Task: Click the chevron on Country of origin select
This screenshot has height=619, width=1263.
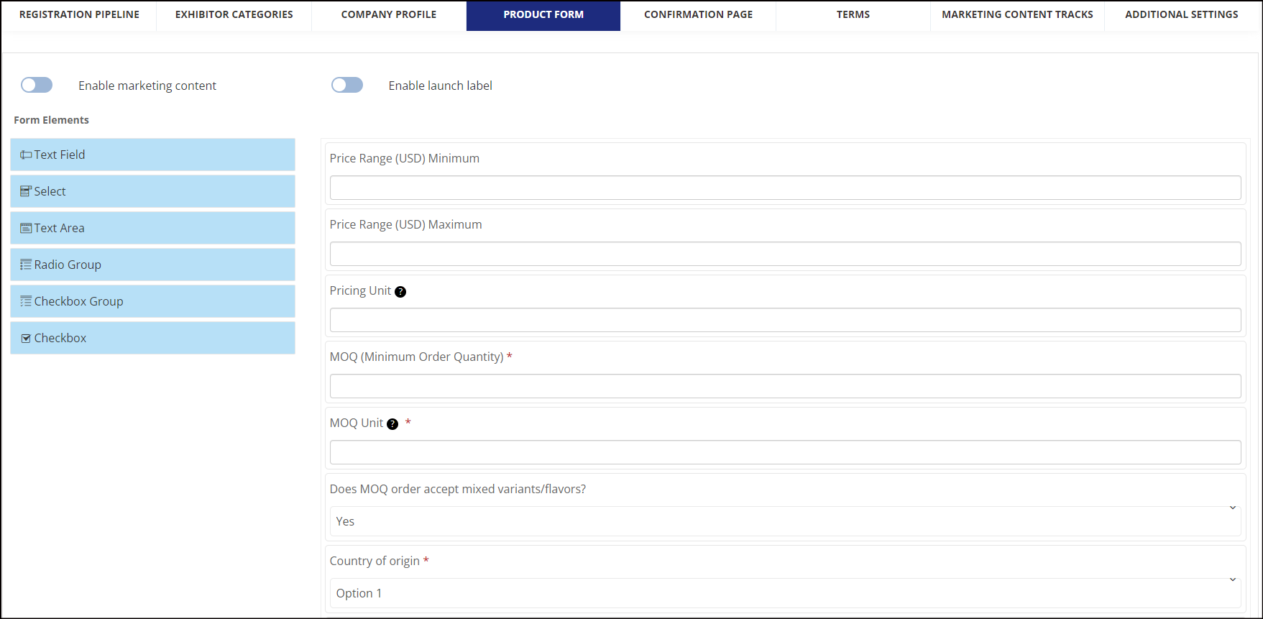Action: (x=1233, y=579)
